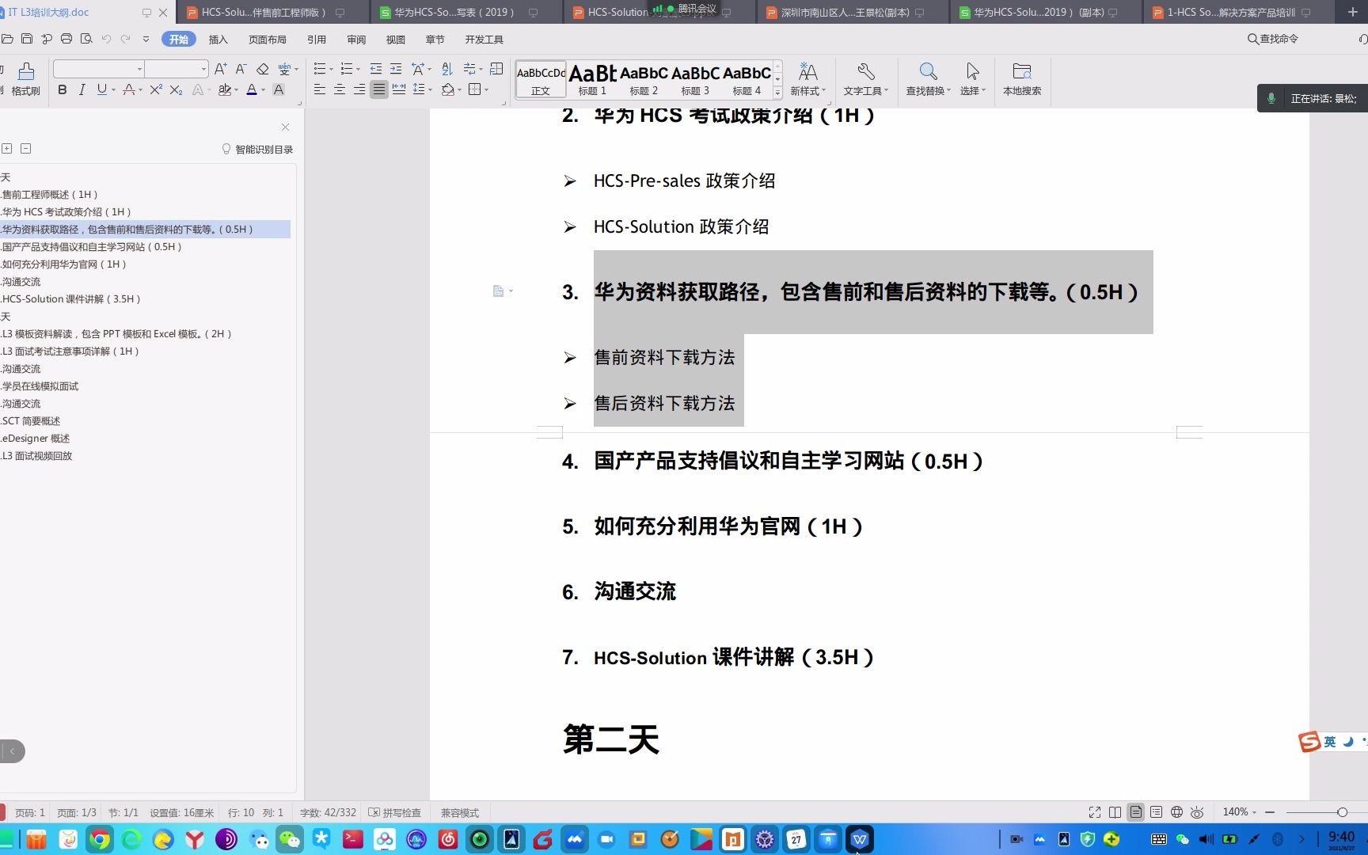
Task: Open font size dropdown
Action: click(203, 69)
